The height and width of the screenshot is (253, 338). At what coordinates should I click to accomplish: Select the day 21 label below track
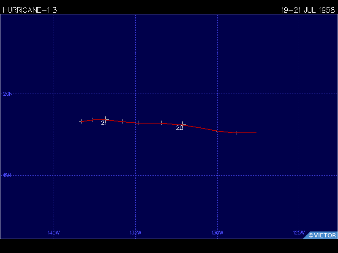[x=104, y=123]
